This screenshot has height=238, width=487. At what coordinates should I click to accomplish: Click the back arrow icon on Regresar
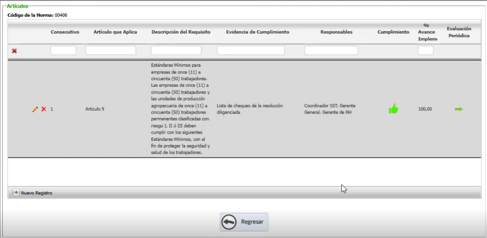coord(229,222)
